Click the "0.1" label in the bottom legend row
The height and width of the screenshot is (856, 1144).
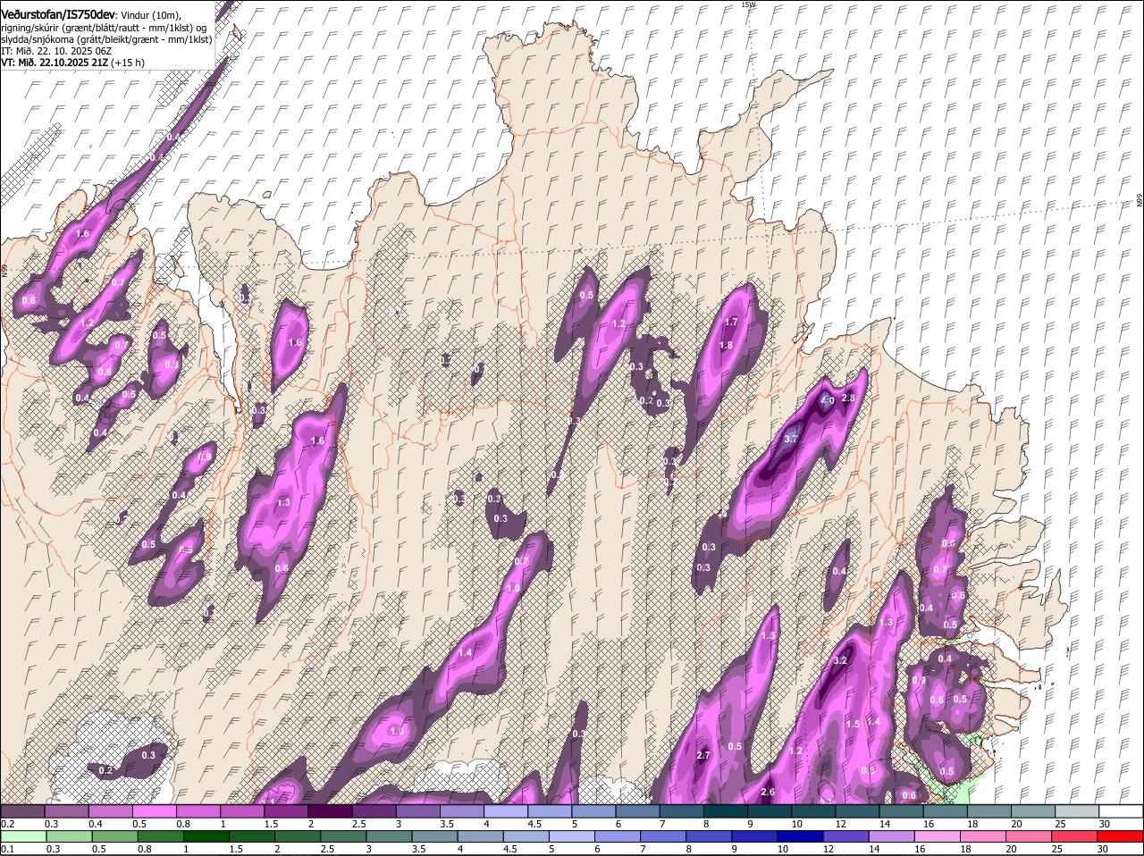tap(7, 849)
